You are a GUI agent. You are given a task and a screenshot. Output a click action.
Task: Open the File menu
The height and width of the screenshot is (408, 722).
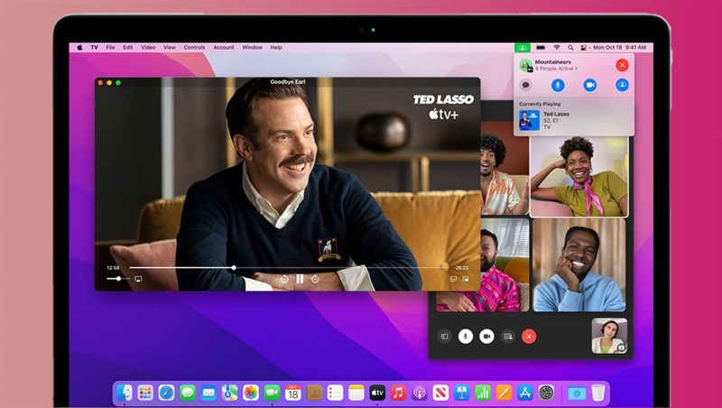[110, 48]
